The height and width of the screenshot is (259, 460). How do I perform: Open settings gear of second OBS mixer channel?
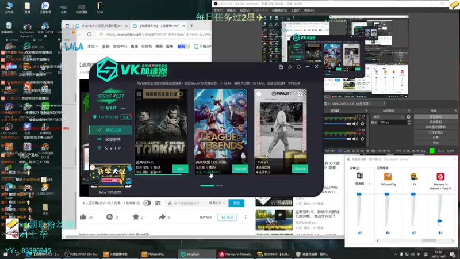[x=362, y=139]
